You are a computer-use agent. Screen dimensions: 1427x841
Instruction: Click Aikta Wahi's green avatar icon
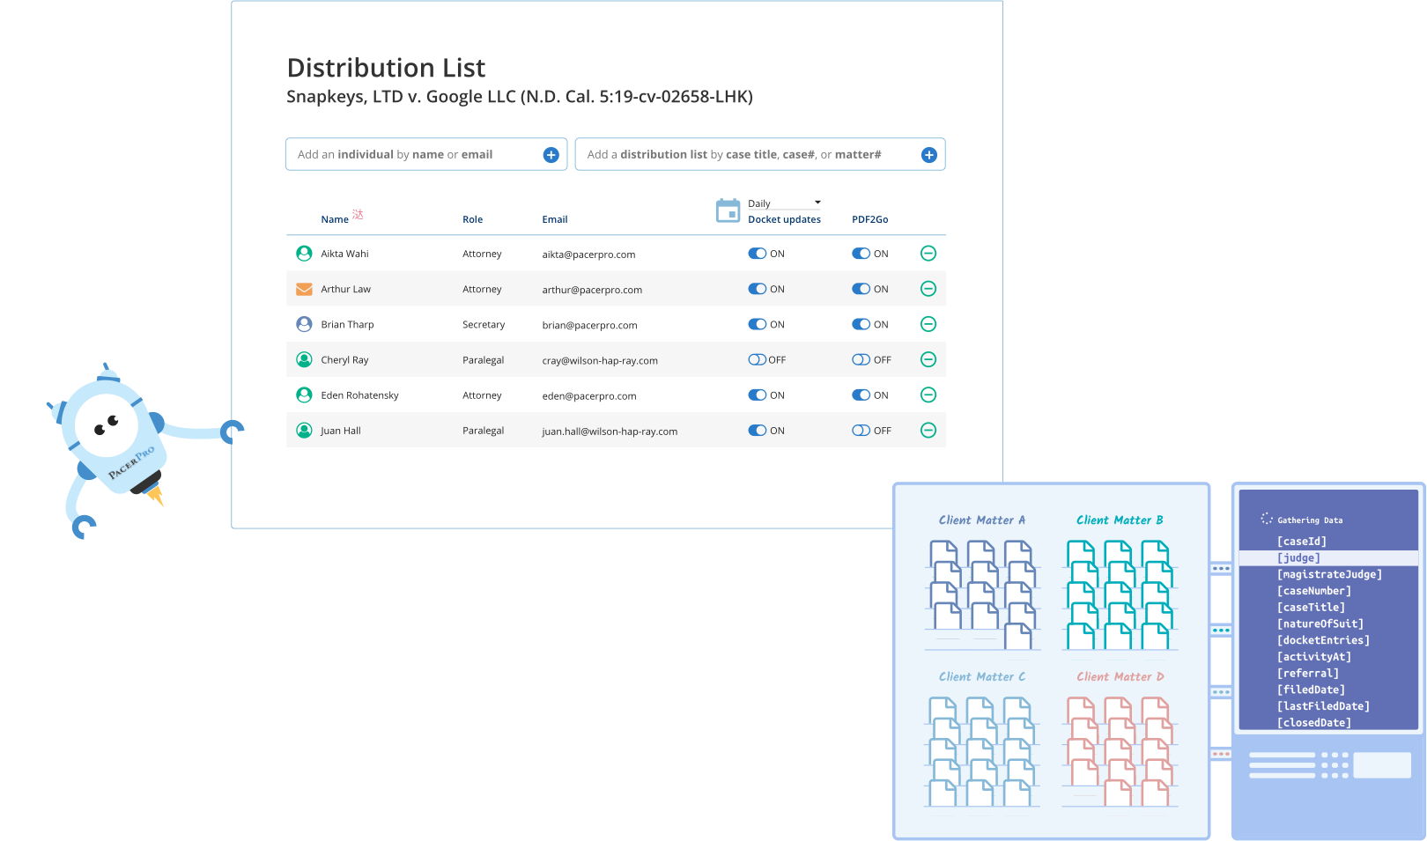pos(304,254)
